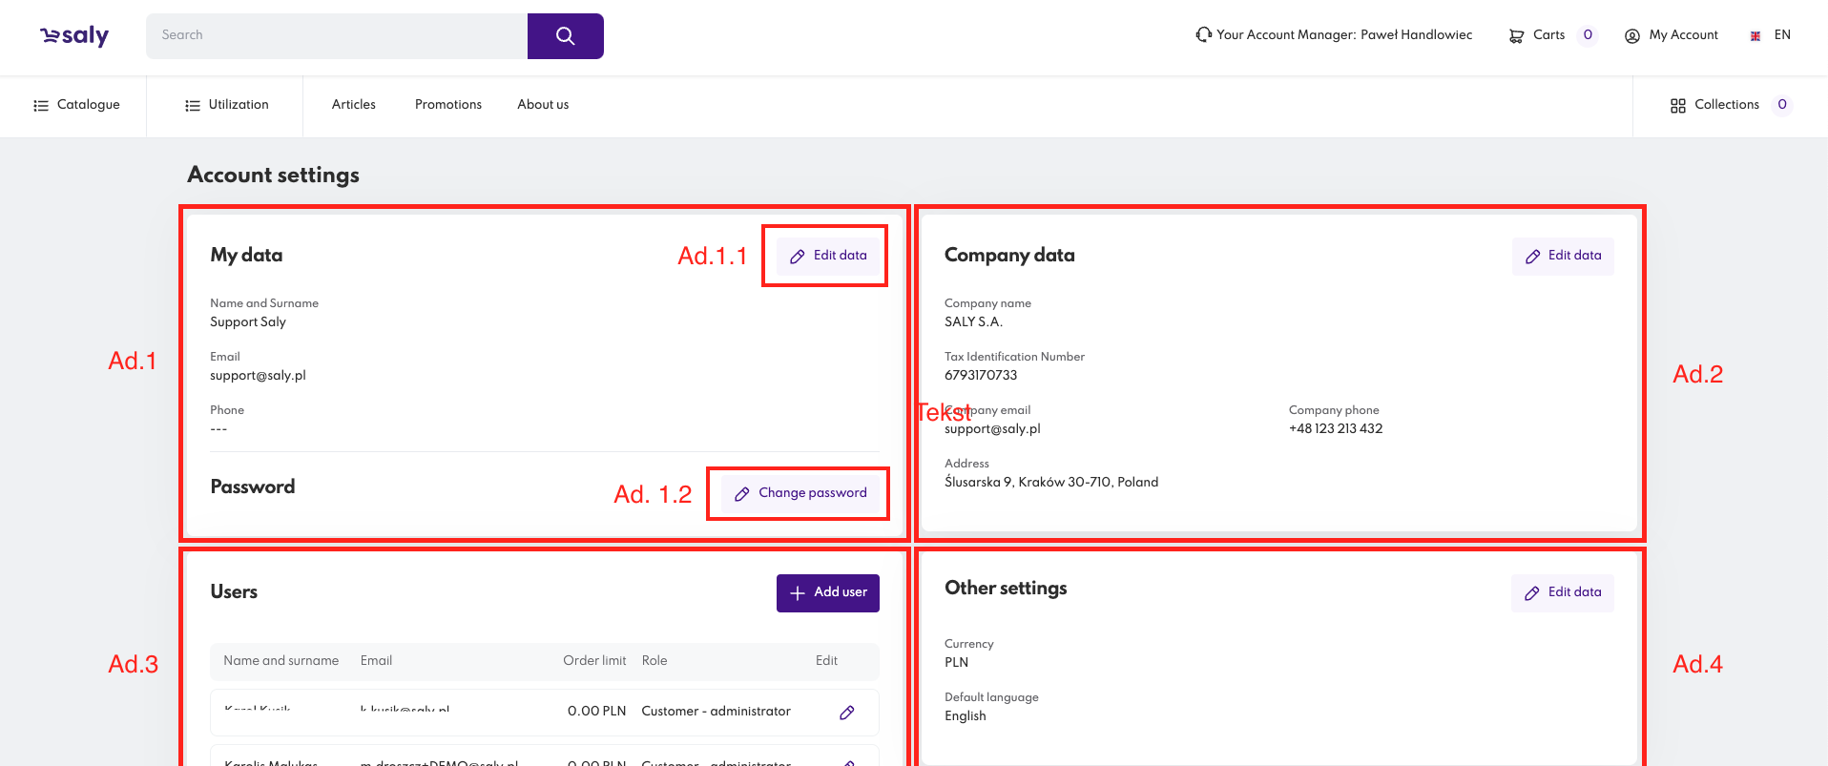The width and height of the screenshot is (1828, 766).
Task: Navigate to About us
Action: 543,105
